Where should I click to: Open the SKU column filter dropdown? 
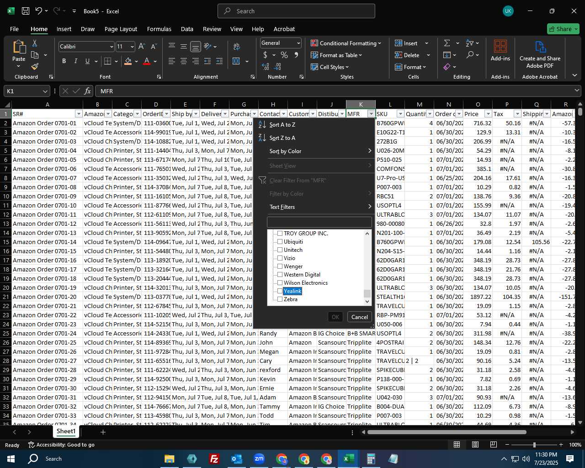400,114
